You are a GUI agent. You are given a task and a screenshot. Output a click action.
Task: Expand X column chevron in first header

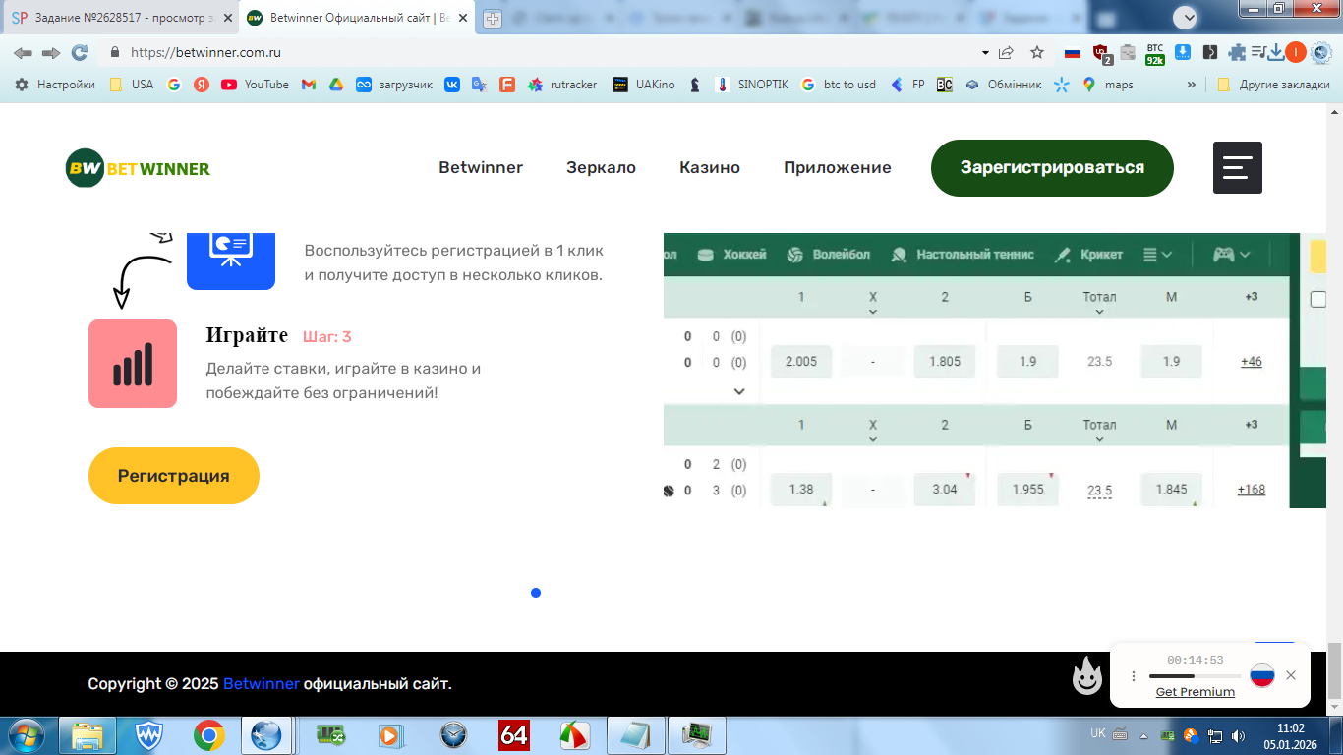click(x=873, y=312)
